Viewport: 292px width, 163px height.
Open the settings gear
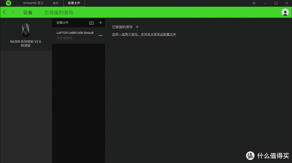(254, 3)
